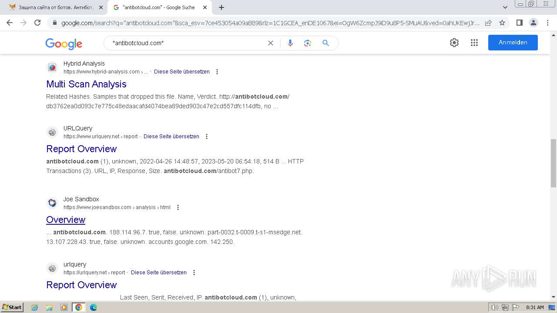Click the lowercase urlquery favicon
Image resolution: width=557 pixels, height=313 pixels.
(52, 268)
